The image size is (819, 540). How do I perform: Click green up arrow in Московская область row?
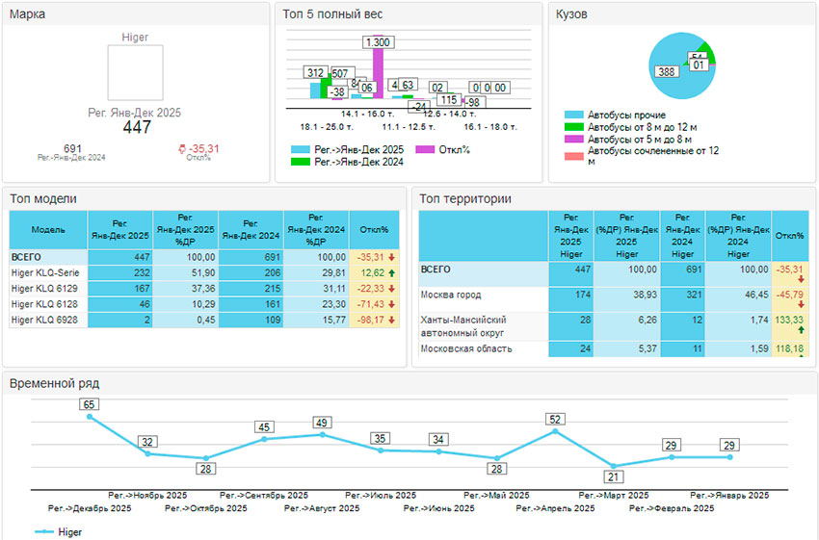801,357
